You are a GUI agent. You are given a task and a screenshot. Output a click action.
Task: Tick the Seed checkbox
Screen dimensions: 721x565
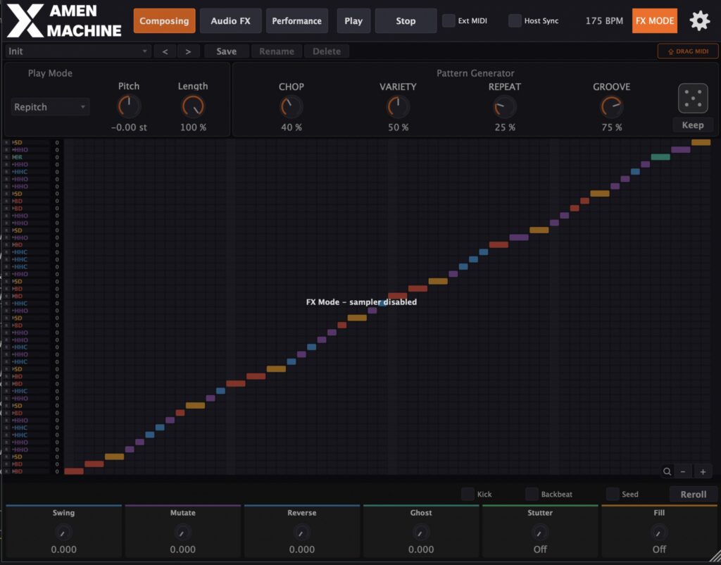click(x=613, y=494)
